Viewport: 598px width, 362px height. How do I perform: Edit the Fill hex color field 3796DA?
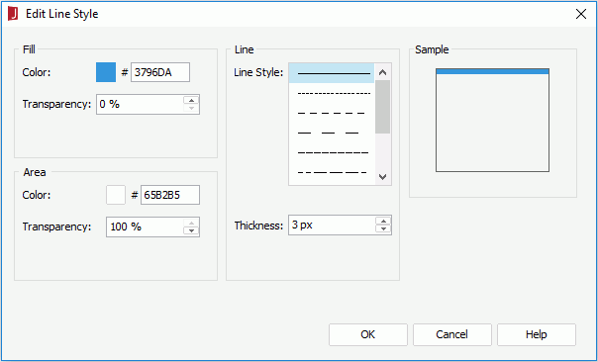160,72
